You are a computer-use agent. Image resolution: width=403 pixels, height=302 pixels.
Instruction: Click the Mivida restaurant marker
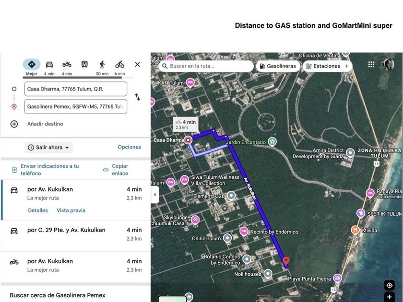coord(355,230)
